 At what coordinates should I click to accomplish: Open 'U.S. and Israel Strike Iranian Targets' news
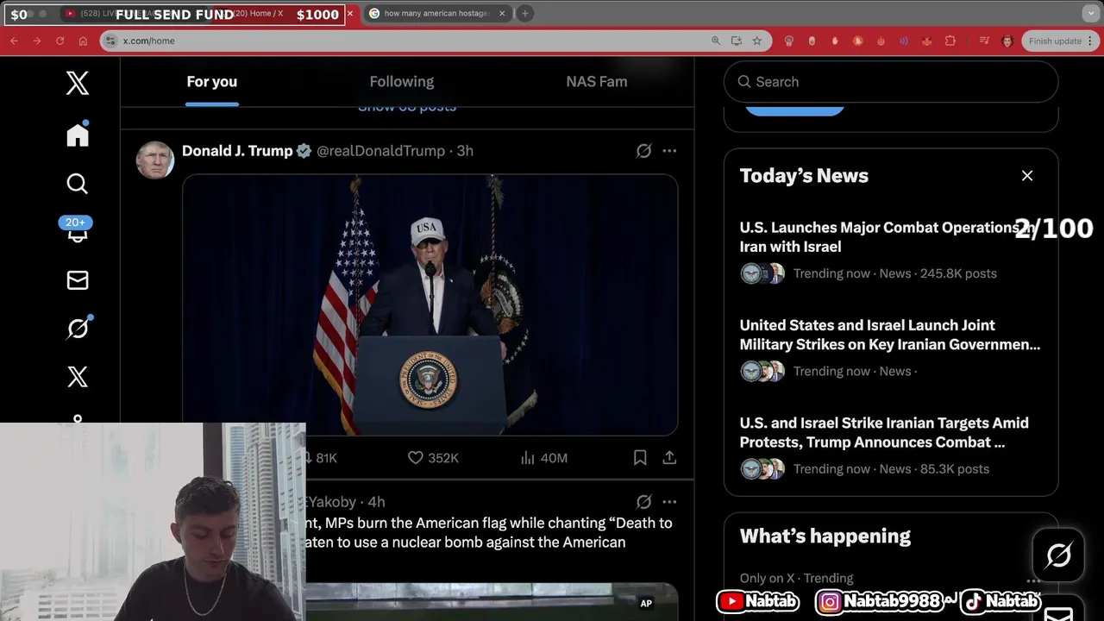click(884, 432)
